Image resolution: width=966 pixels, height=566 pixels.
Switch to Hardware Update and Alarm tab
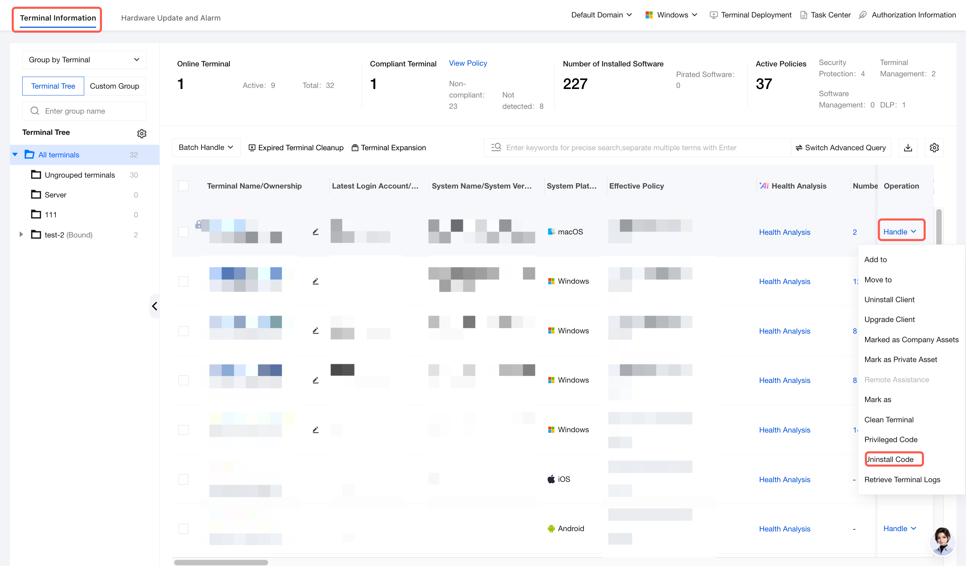(171, 18)
